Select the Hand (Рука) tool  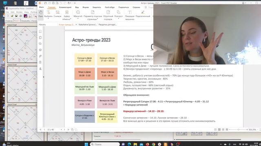coord(41,15)
